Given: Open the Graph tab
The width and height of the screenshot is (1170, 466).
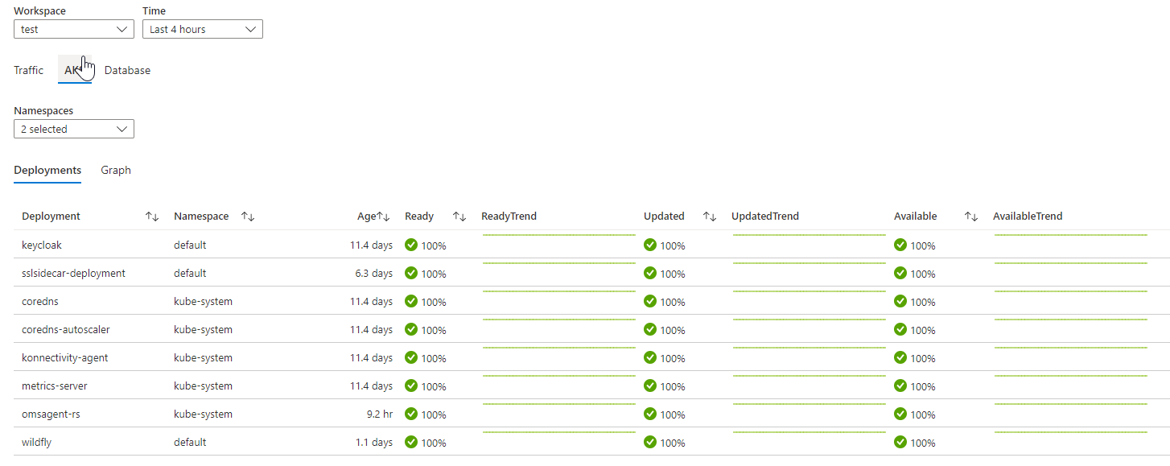Looking at the screenshot, I should (115, 170).
